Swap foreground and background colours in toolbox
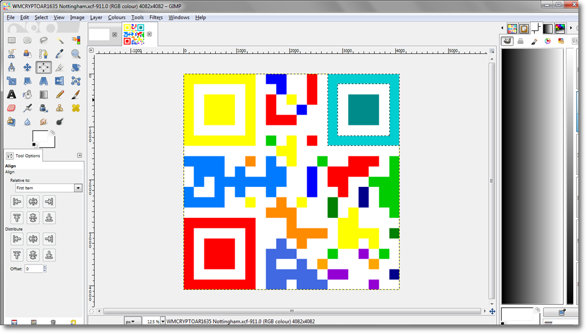Screen dimensions: 587x334 [x=53, y=133]
